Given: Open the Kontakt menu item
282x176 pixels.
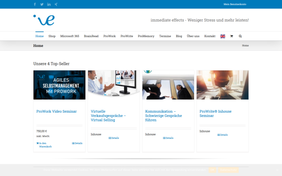Looking at the screenshot, I should pyautogui.click(x=210, y=36).
